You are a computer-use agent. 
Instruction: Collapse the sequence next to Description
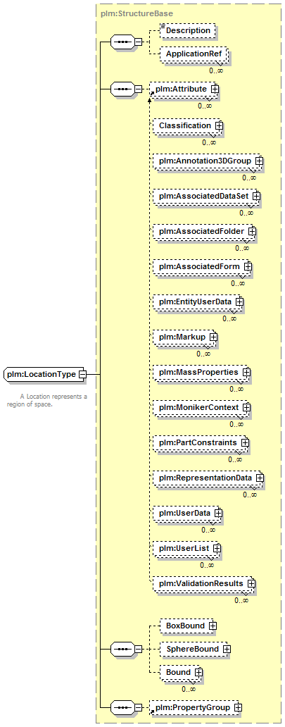point(138,42)
